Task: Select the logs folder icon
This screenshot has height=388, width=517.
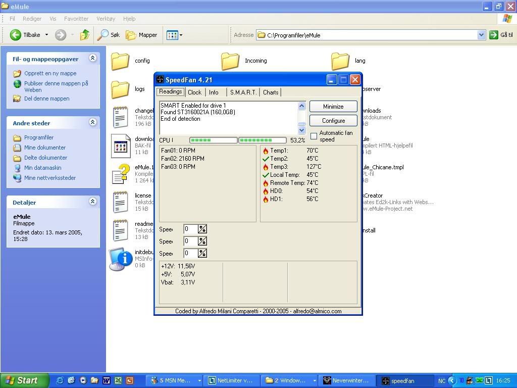Action: (x=120, y=89)
